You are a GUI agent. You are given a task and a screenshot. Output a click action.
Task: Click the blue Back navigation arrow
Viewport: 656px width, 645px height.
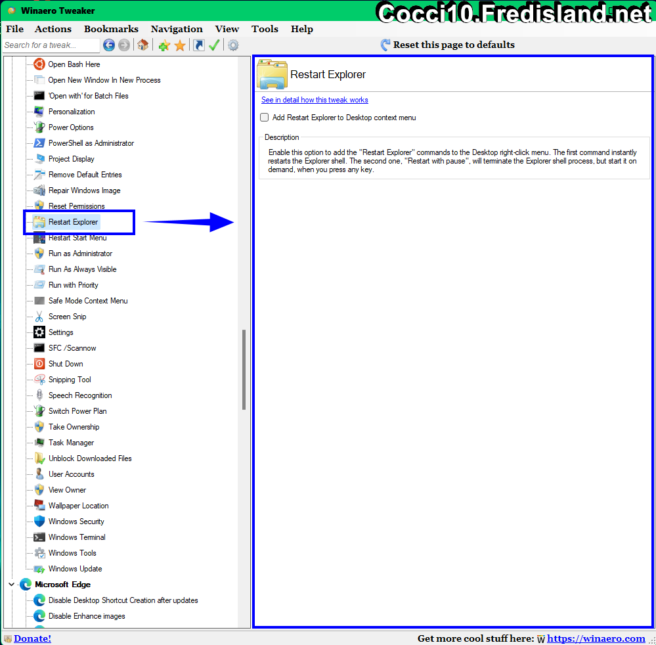pos(109,45)
